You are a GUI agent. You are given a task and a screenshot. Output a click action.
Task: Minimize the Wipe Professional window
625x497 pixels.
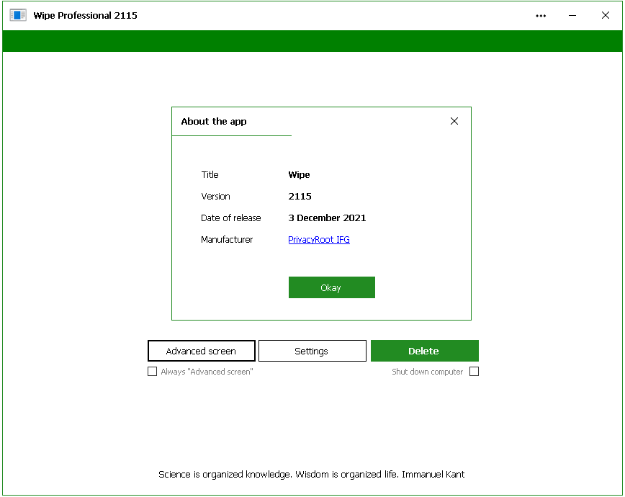pyautogui.click(x=572, y=16)
